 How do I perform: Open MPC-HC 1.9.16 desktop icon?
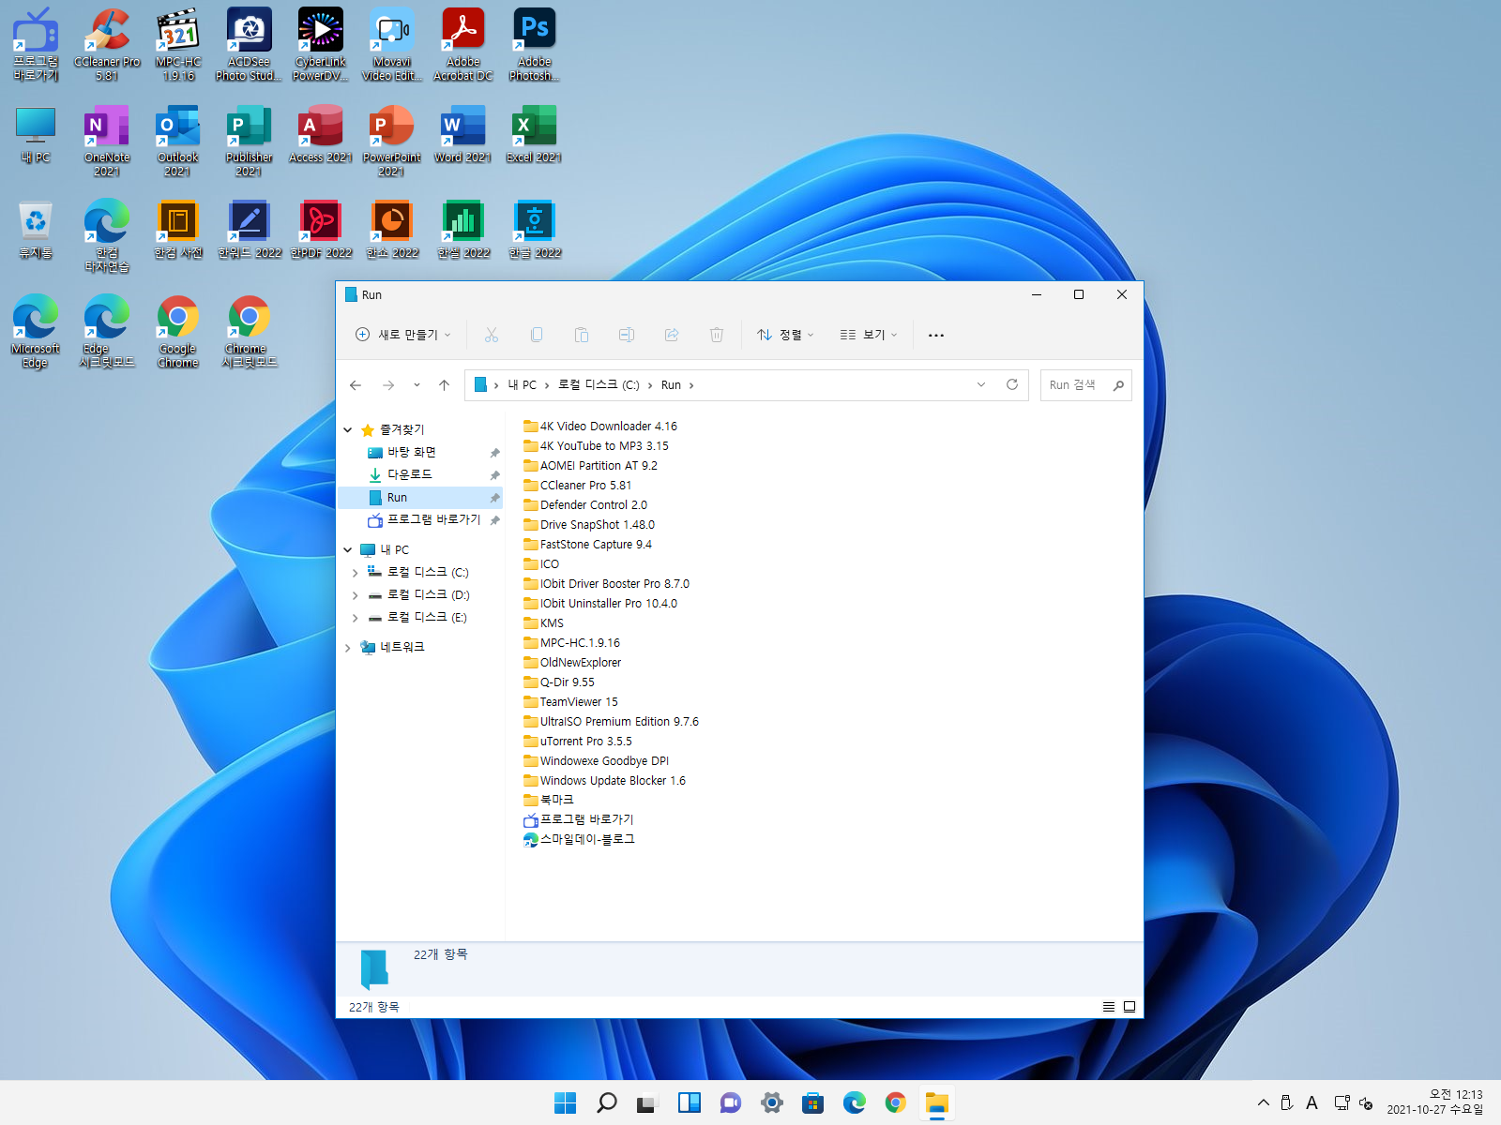(x=178, y=45)
